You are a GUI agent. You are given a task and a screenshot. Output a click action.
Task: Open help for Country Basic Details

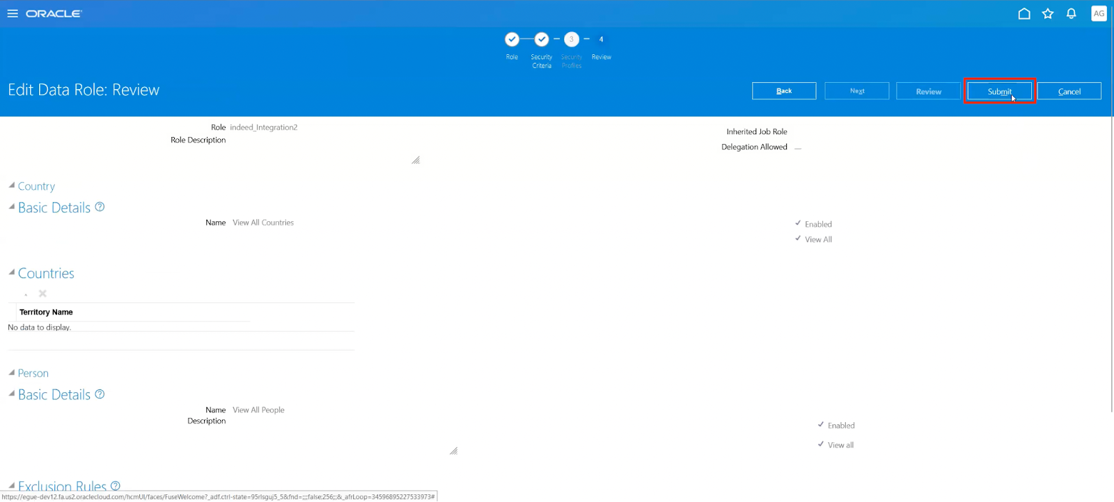pyautogui.click(x=100, y=207)
